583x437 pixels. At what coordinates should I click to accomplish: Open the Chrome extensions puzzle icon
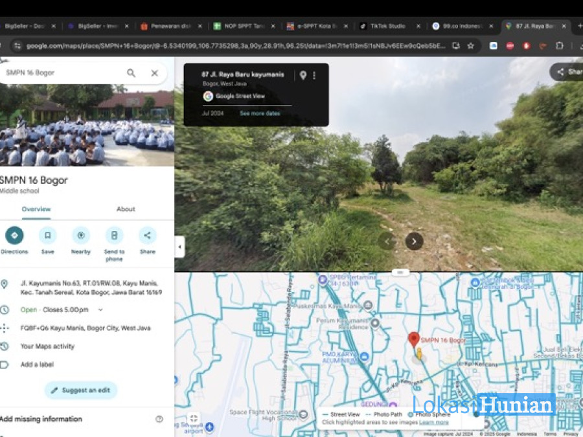559,46
